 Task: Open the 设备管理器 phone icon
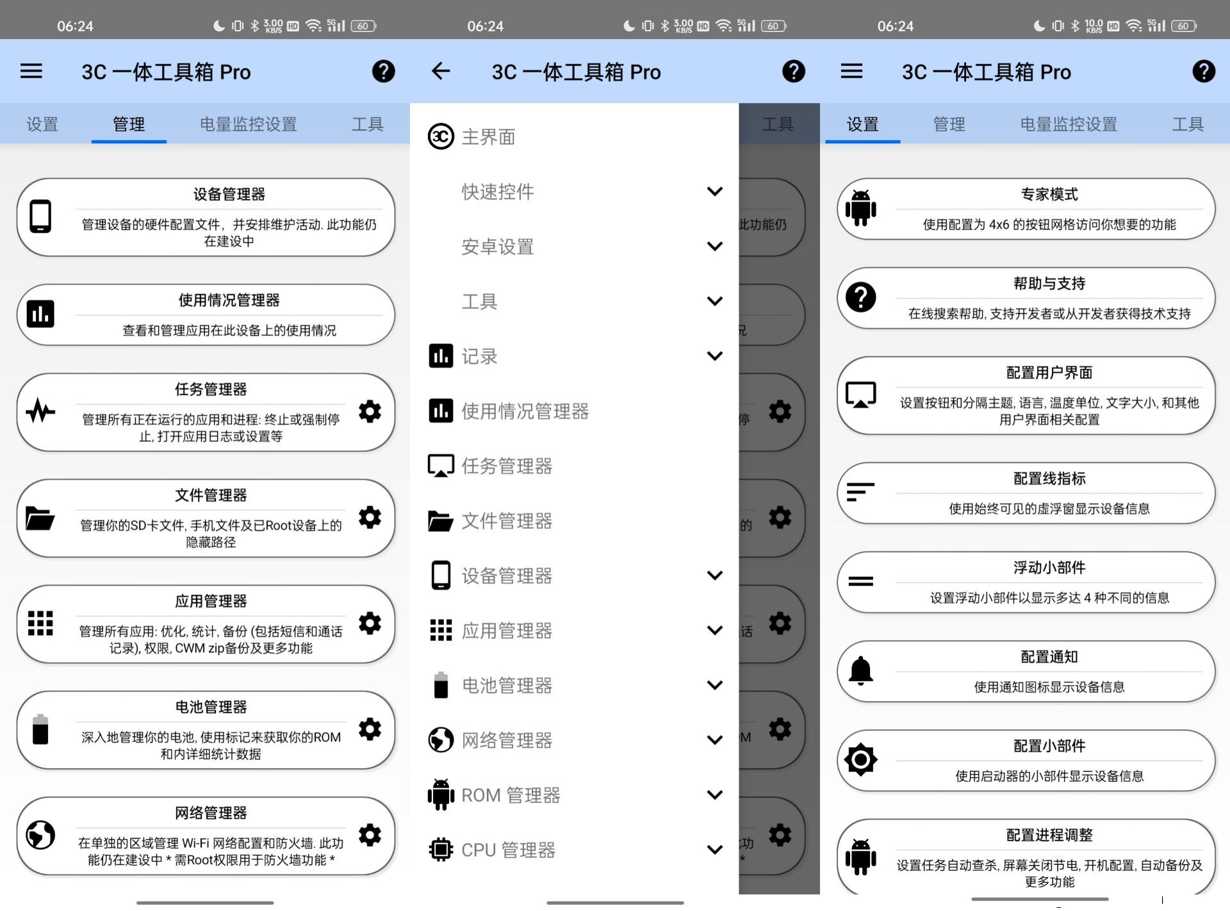(40, 216)
